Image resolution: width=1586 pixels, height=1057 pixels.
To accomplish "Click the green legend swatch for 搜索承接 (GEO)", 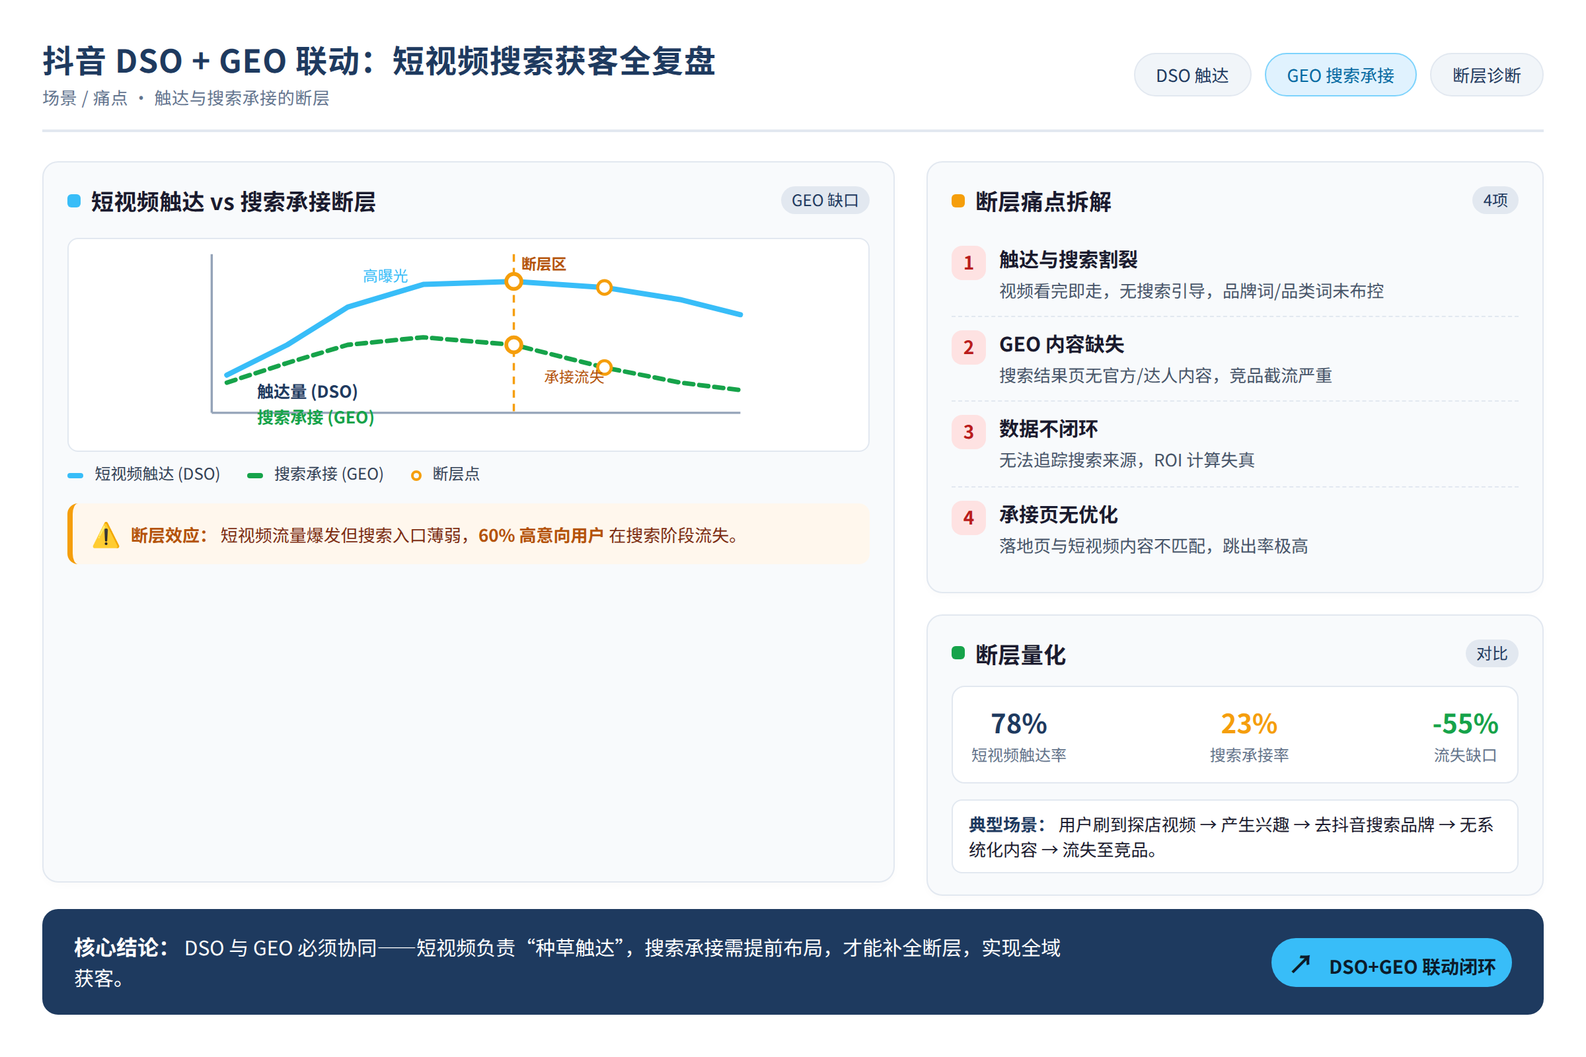I will point(255,475).
